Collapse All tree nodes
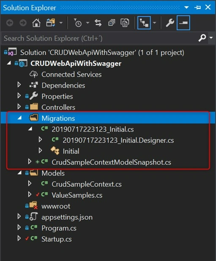Screen dimensions: 216x261 pos(112,23)
